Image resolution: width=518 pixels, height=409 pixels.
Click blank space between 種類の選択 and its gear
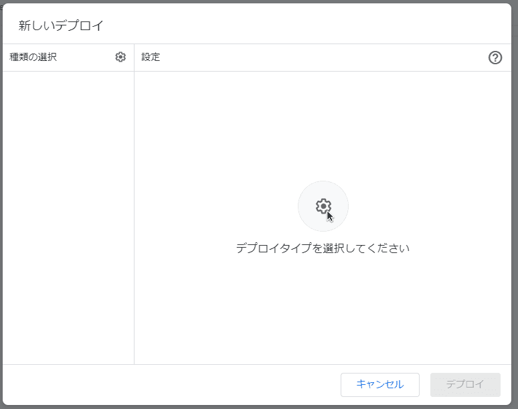87,58
